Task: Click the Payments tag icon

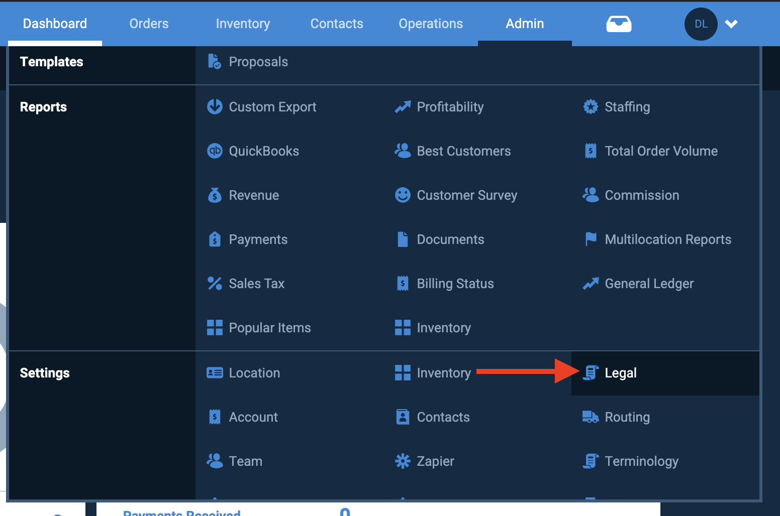Action: coord(215,239)
